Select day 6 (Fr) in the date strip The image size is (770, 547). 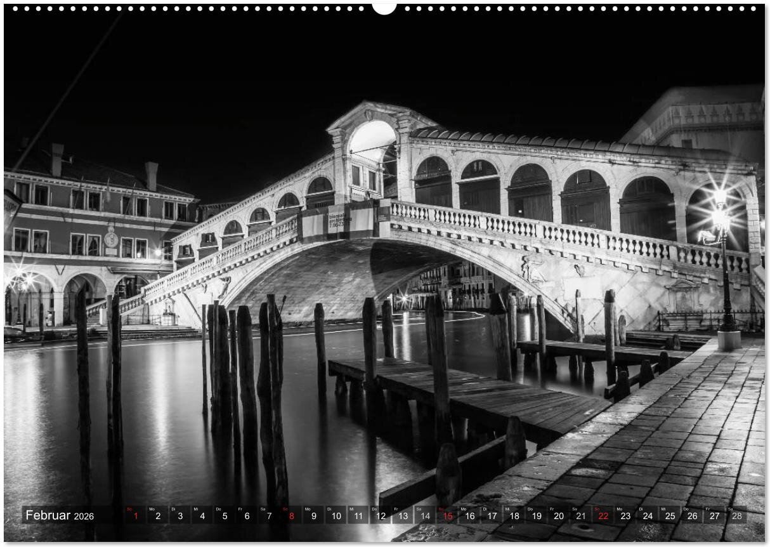point(247,515)
